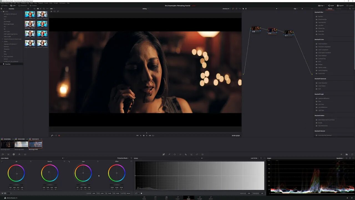Select node 01 in the node graph
The width and height of the screenshot is (355, 200).
(255, 29)
